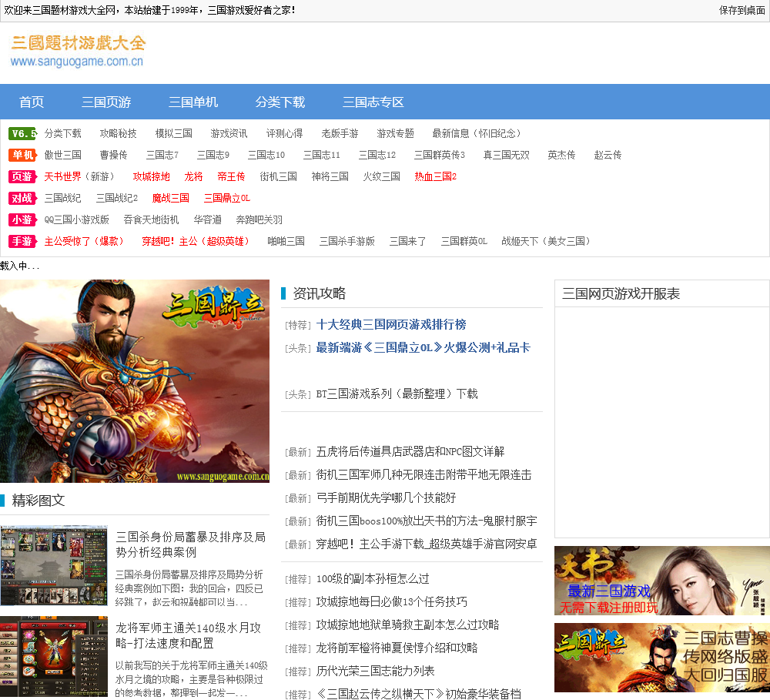Open the 华容道 link

coord(207,220)
